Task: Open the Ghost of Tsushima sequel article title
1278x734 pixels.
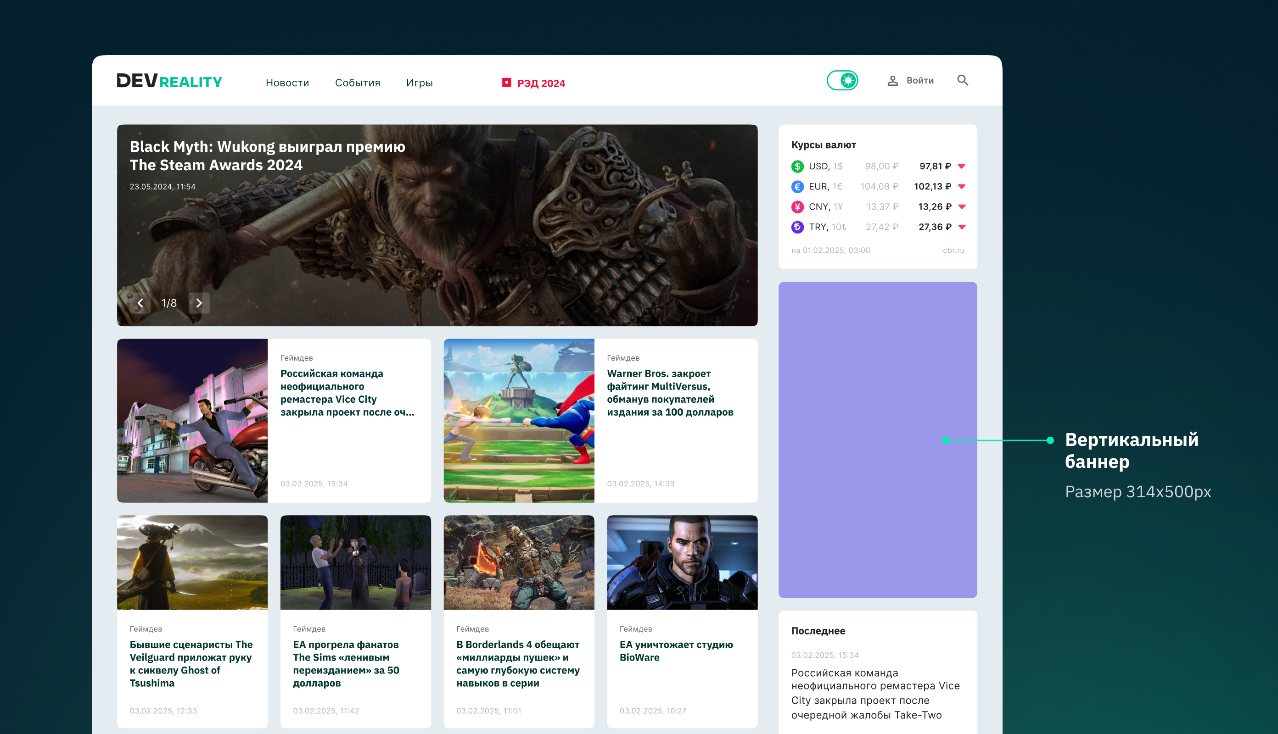Action: (x=191, y=663)
